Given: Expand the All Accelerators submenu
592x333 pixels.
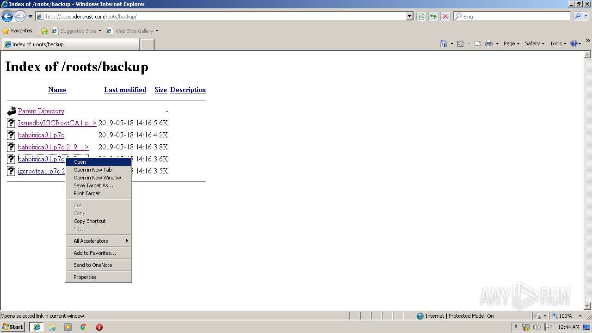Looking at the screenshot, I should point(99,241).
